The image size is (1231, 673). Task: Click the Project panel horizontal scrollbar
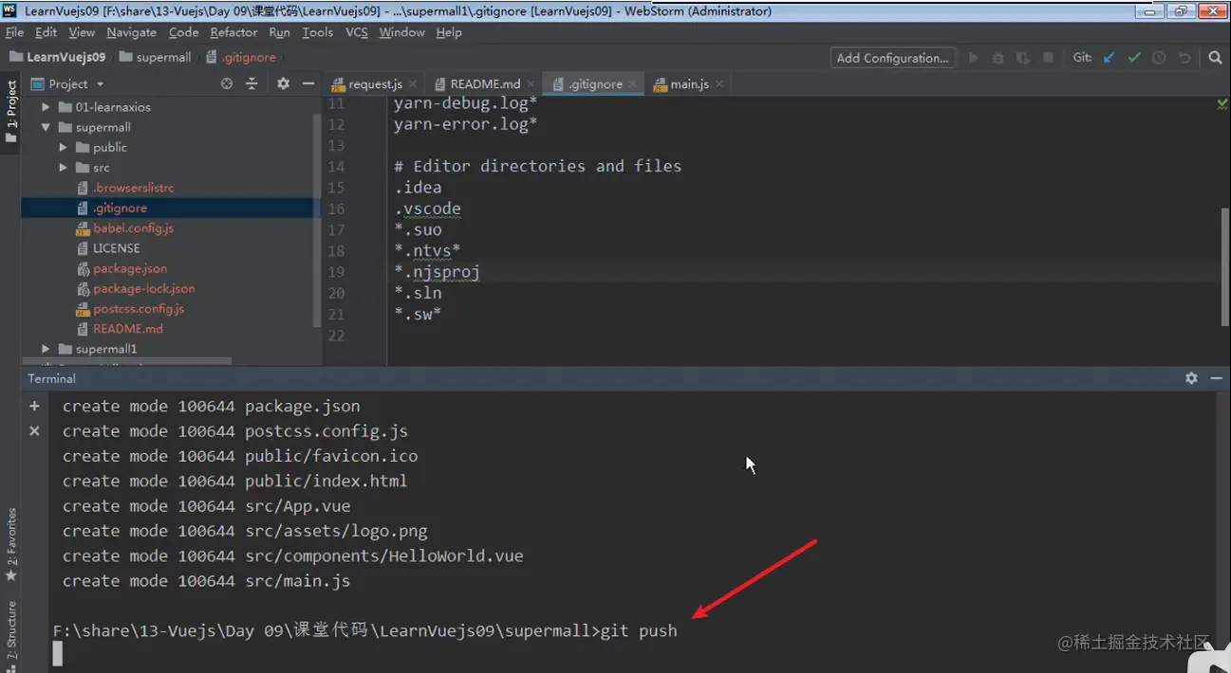126,361
